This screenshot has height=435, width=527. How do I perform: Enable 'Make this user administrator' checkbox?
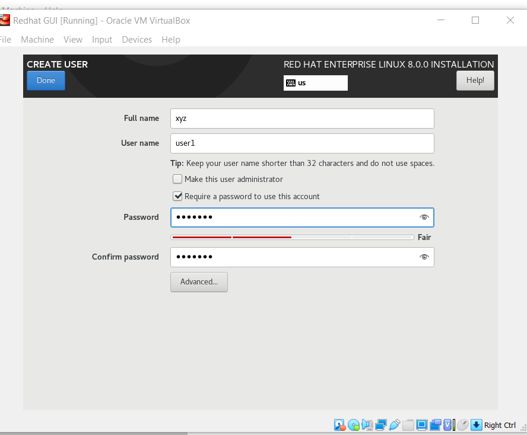coord(177,179)
